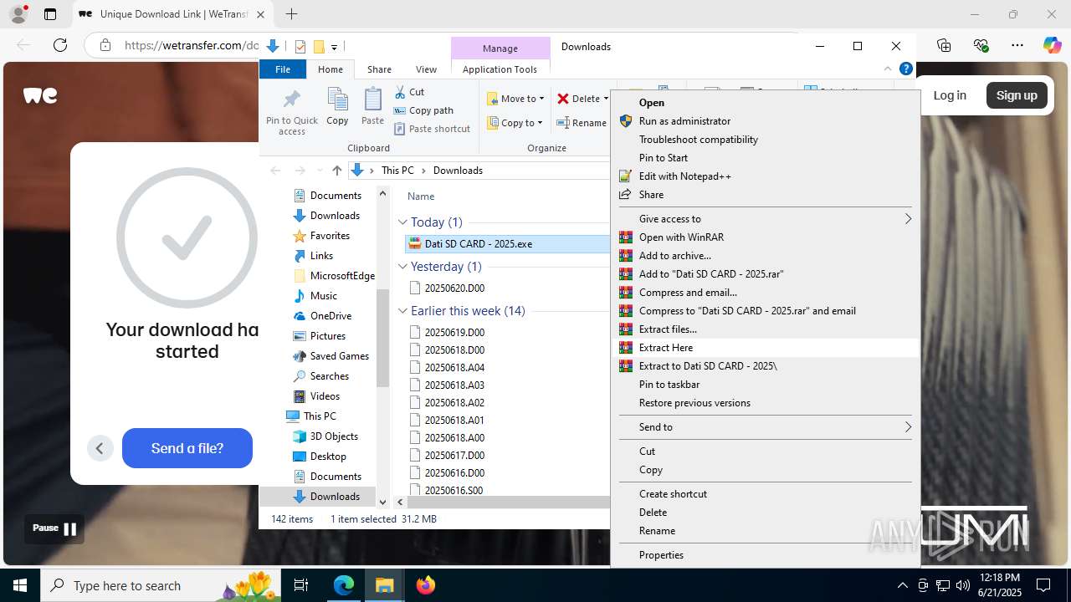Viewport: 1071px width, 602px height.
Task: Open the Move to dropdown
Action: 515,99
